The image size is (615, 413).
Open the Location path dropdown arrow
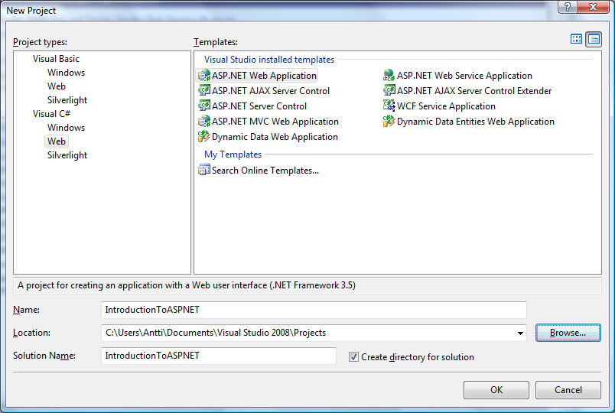(x=520, y=333)
